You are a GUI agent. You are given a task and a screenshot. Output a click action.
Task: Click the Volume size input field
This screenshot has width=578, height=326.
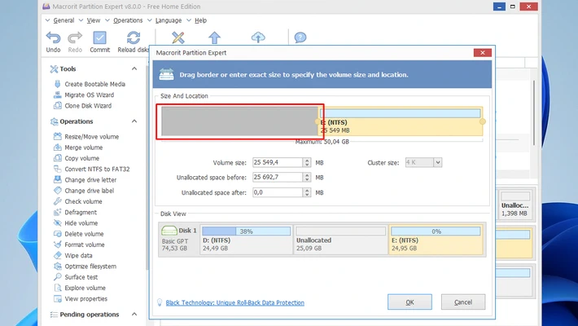[278, 162]
